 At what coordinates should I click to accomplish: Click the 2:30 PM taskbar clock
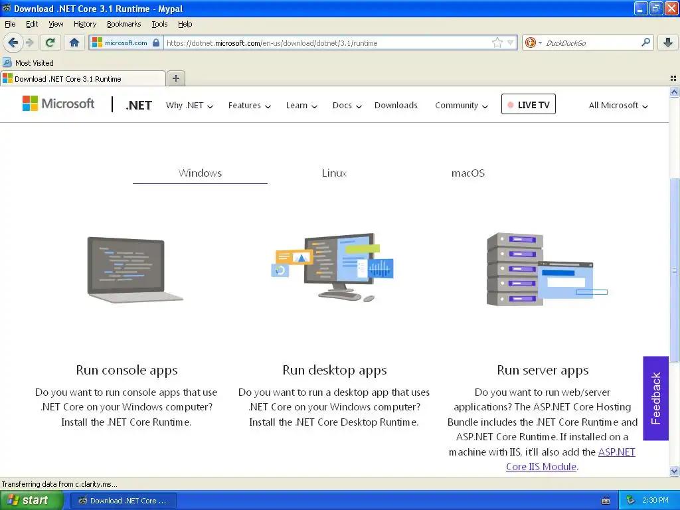[655, 501]
